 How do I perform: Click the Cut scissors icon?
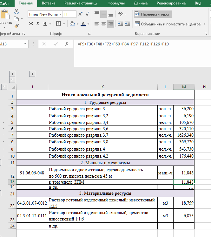[x=16, y=11]
